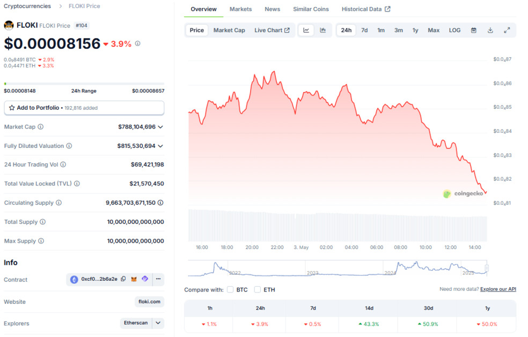Switch the chart to Market Cap
The height and width of the screenshot is (337, 528).
point(229,30)
